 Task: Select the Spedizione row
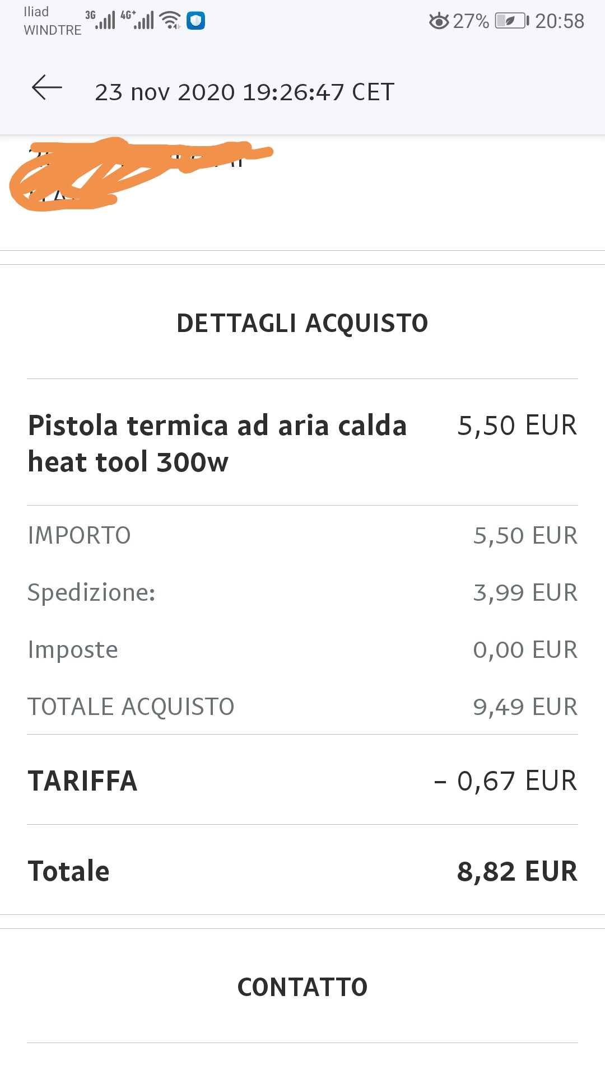(302, 592)
